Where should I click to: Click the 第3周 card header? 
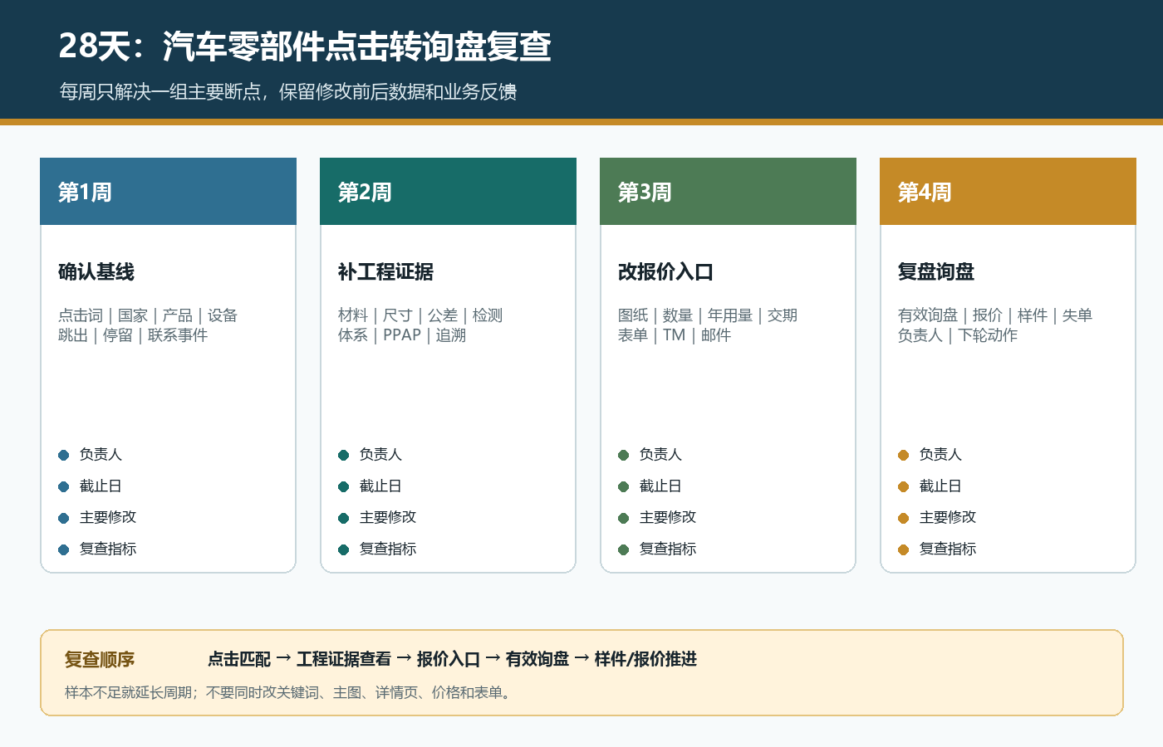coord(728,192)
